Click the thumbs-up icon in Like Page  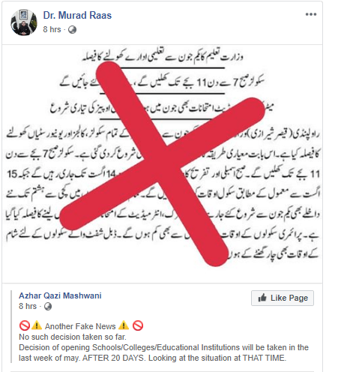(x=262, y=298)
